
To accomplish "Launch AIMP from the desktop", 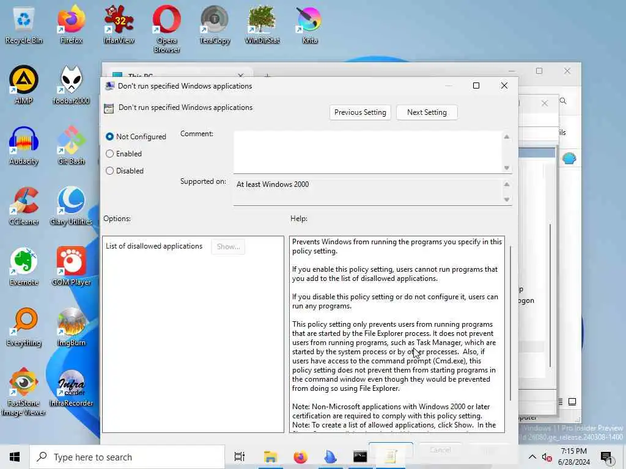I will pos(24,85).
